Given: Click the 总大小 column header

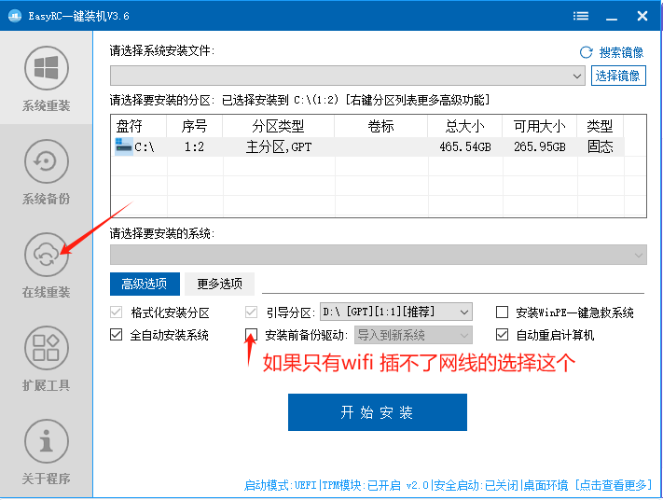Looking at the screenshot, I should click(465, 126).
